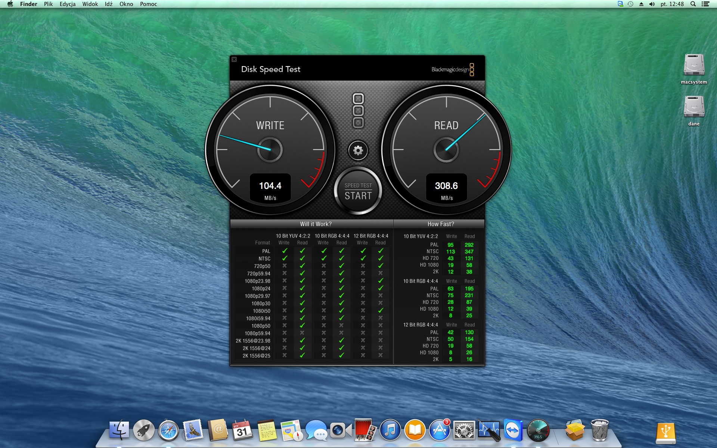The width and height of the screenshot is (717, 448).
Task: Click the clock showing pt. 12:48
Action: pyautogui.click(x=672, y=4)
